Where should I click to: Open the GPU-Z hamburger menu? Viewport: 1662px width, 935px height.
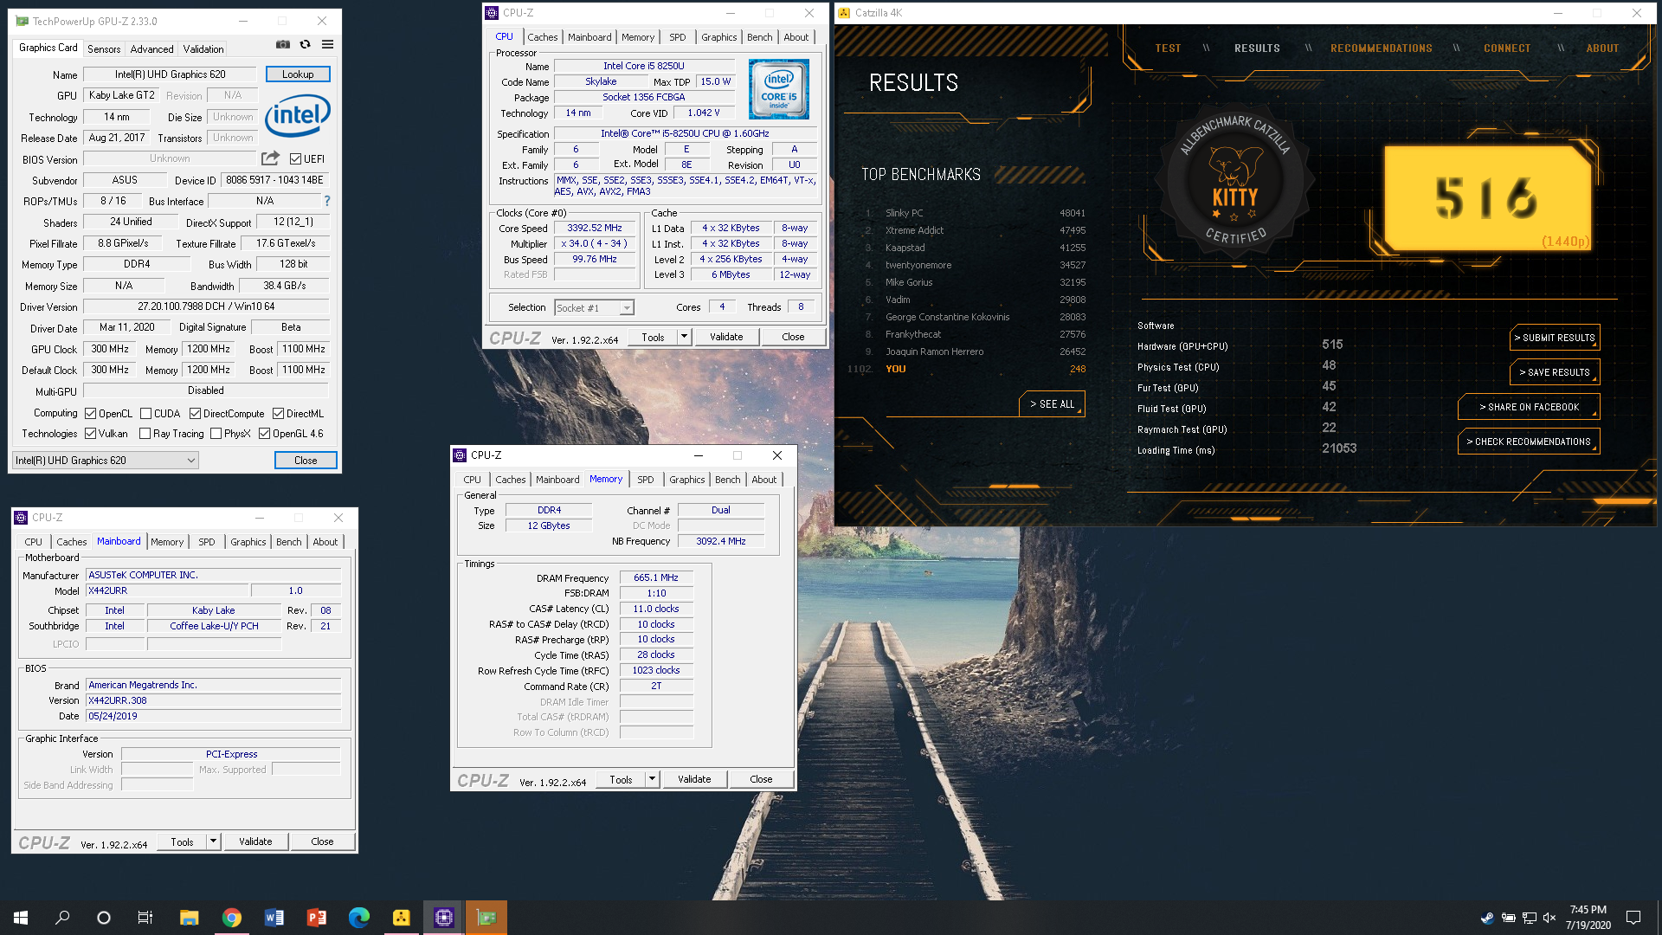tap(327, 45)
